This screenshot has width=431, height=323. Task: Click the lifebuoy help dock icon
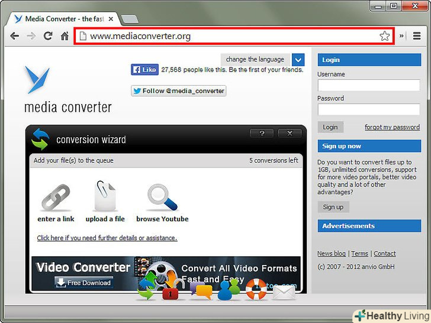256,289
